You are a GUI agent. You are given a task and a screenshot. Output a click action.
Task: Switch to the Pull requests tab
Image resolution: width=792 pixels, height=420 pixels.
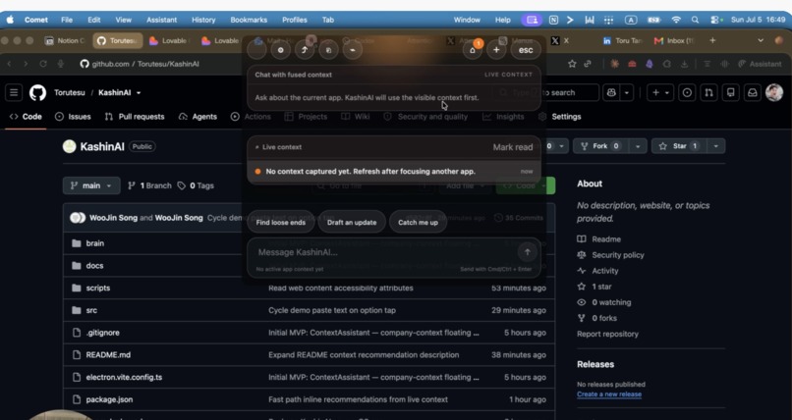pyautogui.click(x=135, y=117)
